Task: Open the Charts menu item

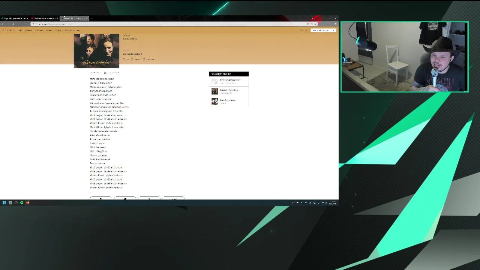Action: click(49, 30)
